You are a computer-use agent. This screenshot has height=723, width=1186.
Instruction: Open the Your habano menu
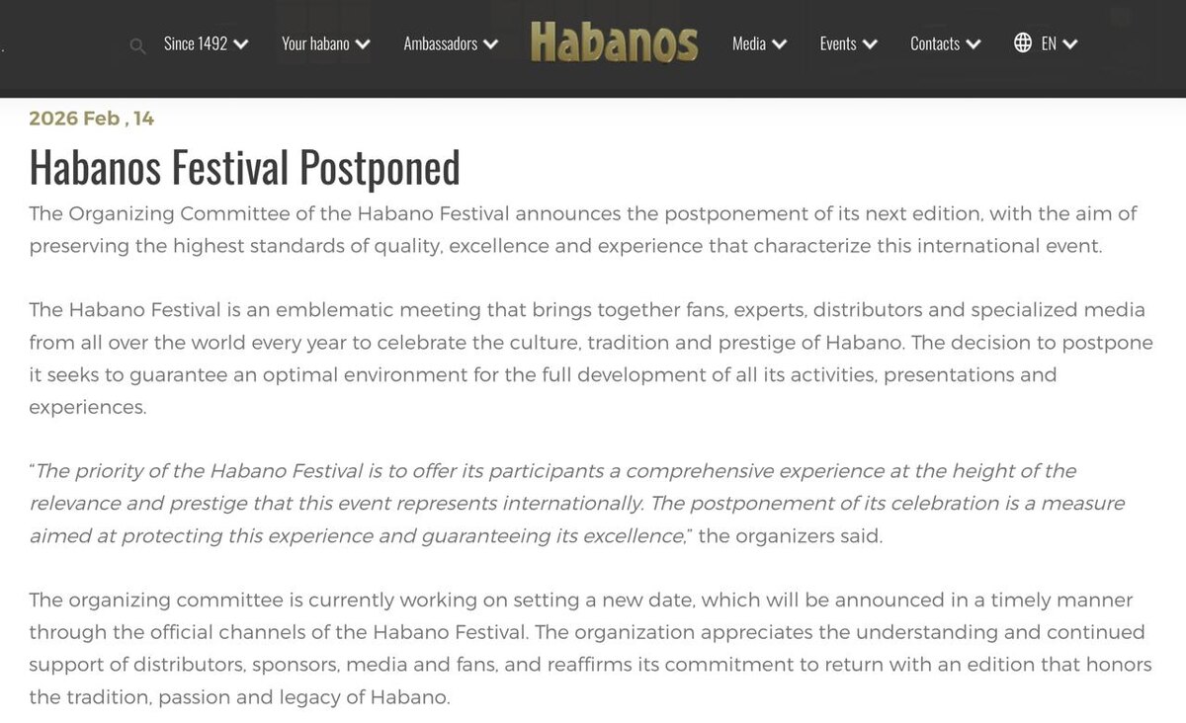pyautogui.click(x=315, y=43)
